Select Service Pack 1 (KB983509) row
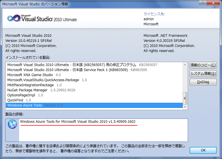The image size is (222, 159). pos(94,70)
